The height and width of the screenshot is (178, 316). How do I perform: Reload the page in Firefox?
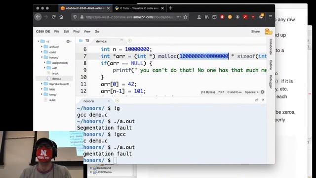point(53,17)
